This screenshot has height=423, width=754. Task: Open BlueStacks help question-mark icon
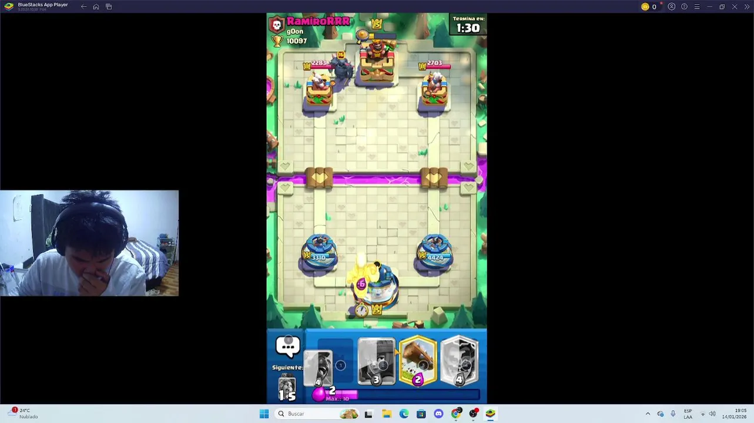click(x=684, y=6)
